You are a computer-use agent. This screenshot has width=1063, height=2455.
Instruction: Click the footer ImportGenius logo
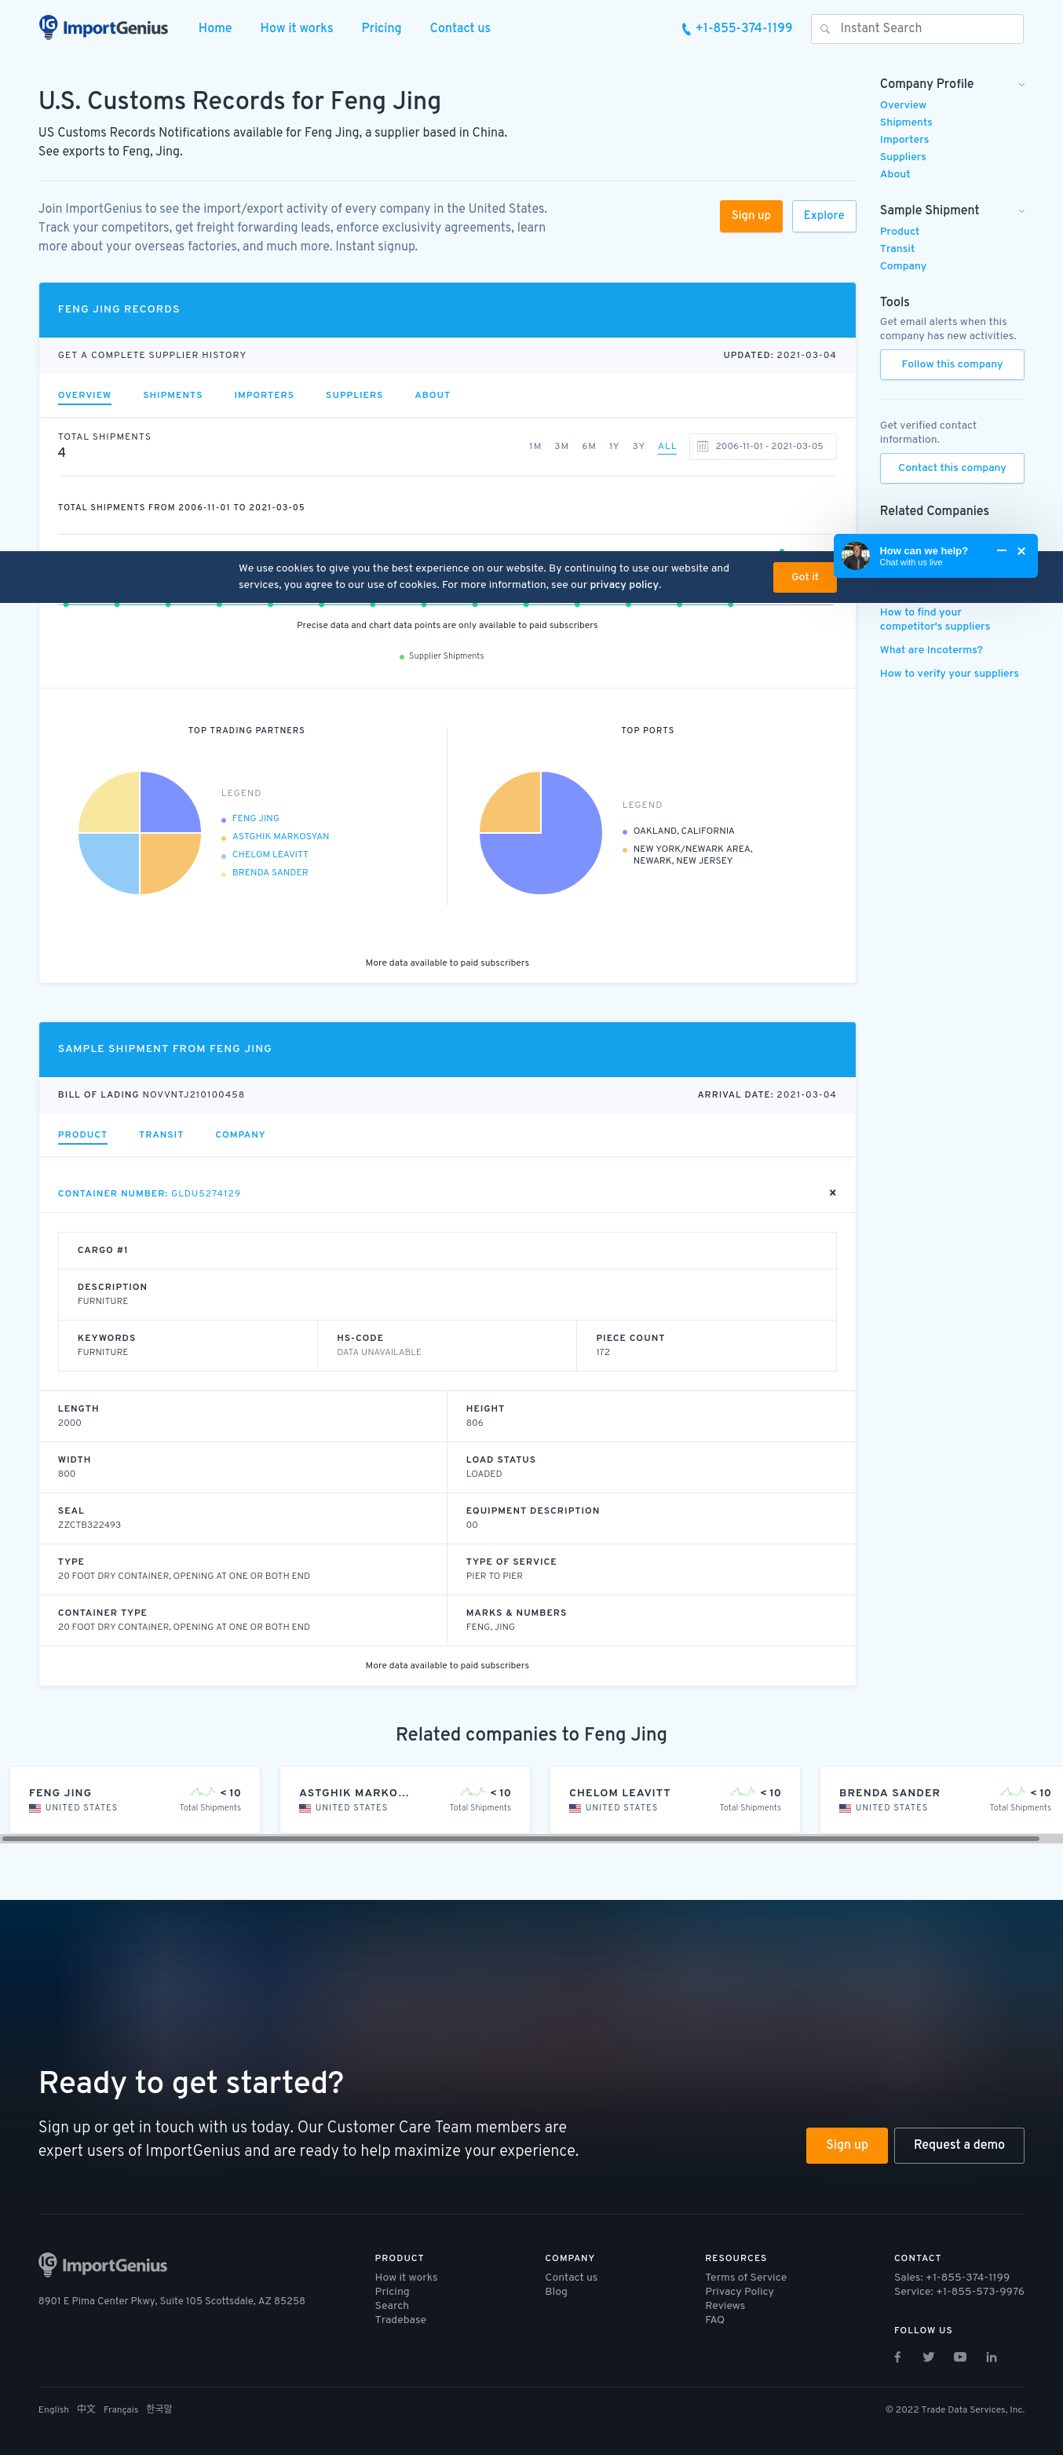click(103, 2264)
